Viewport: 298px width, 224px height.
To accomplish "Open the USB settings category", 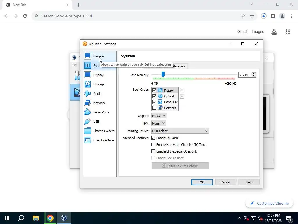I will tap(100, 122).
